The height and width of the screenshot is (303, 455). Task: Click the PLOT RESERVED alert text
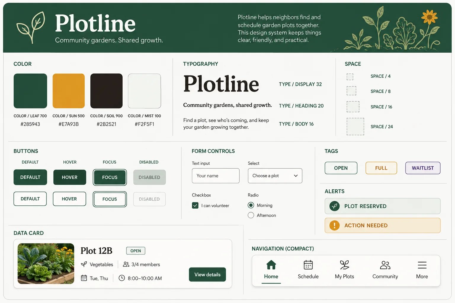pos(365,206)
